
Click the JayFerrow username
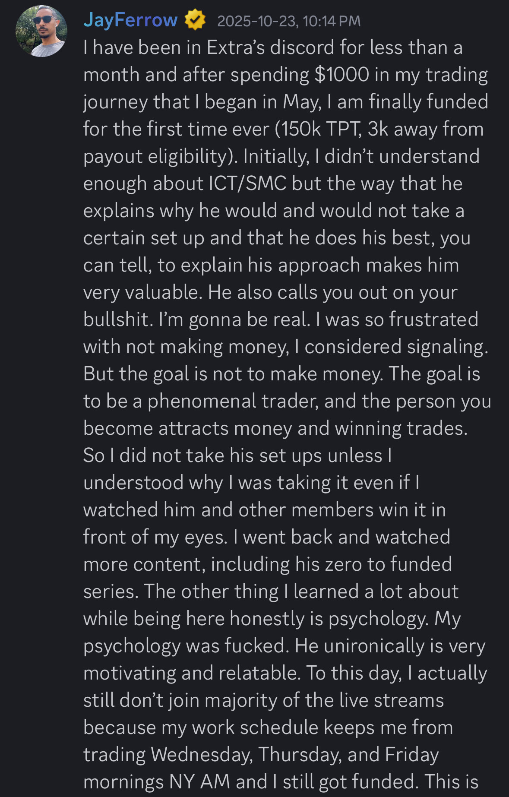point(130,20)
